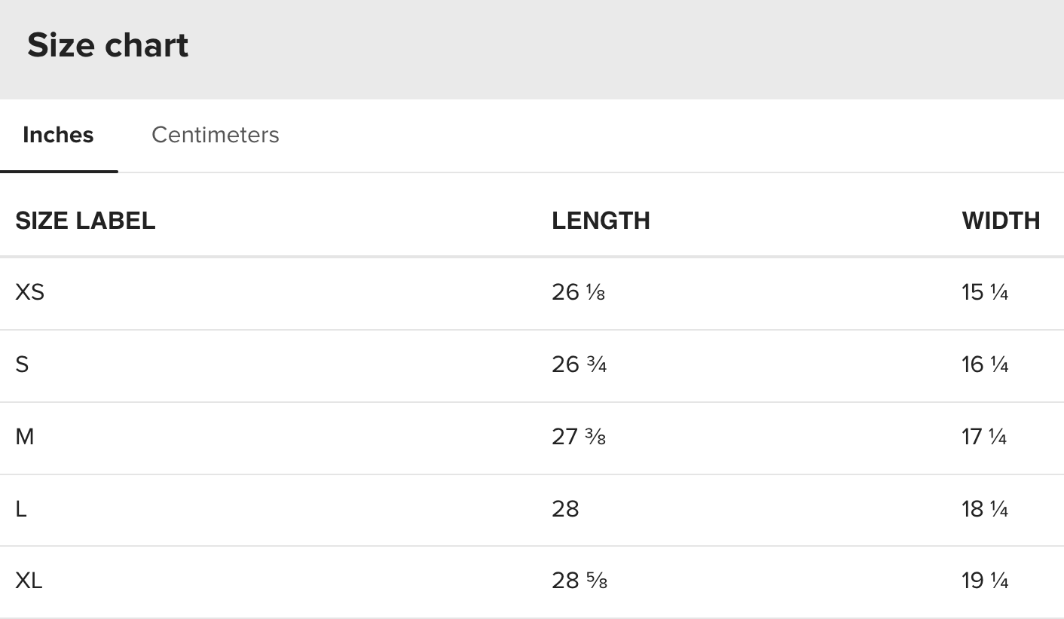Select the M size row label
1064x619 pixels.
point(25,437)
